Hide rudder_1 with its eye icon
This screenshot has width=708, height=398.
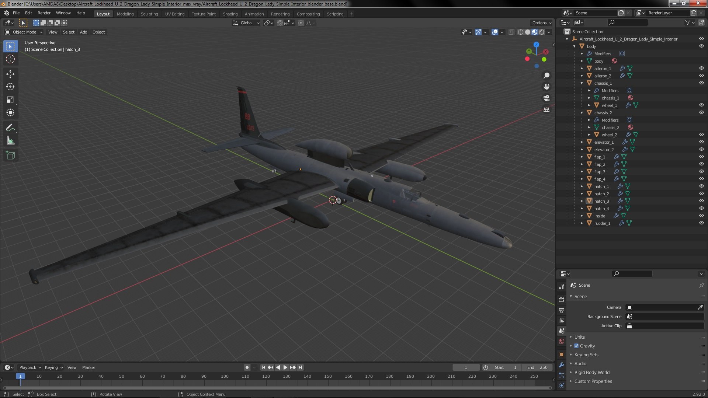tap(701, 223)
